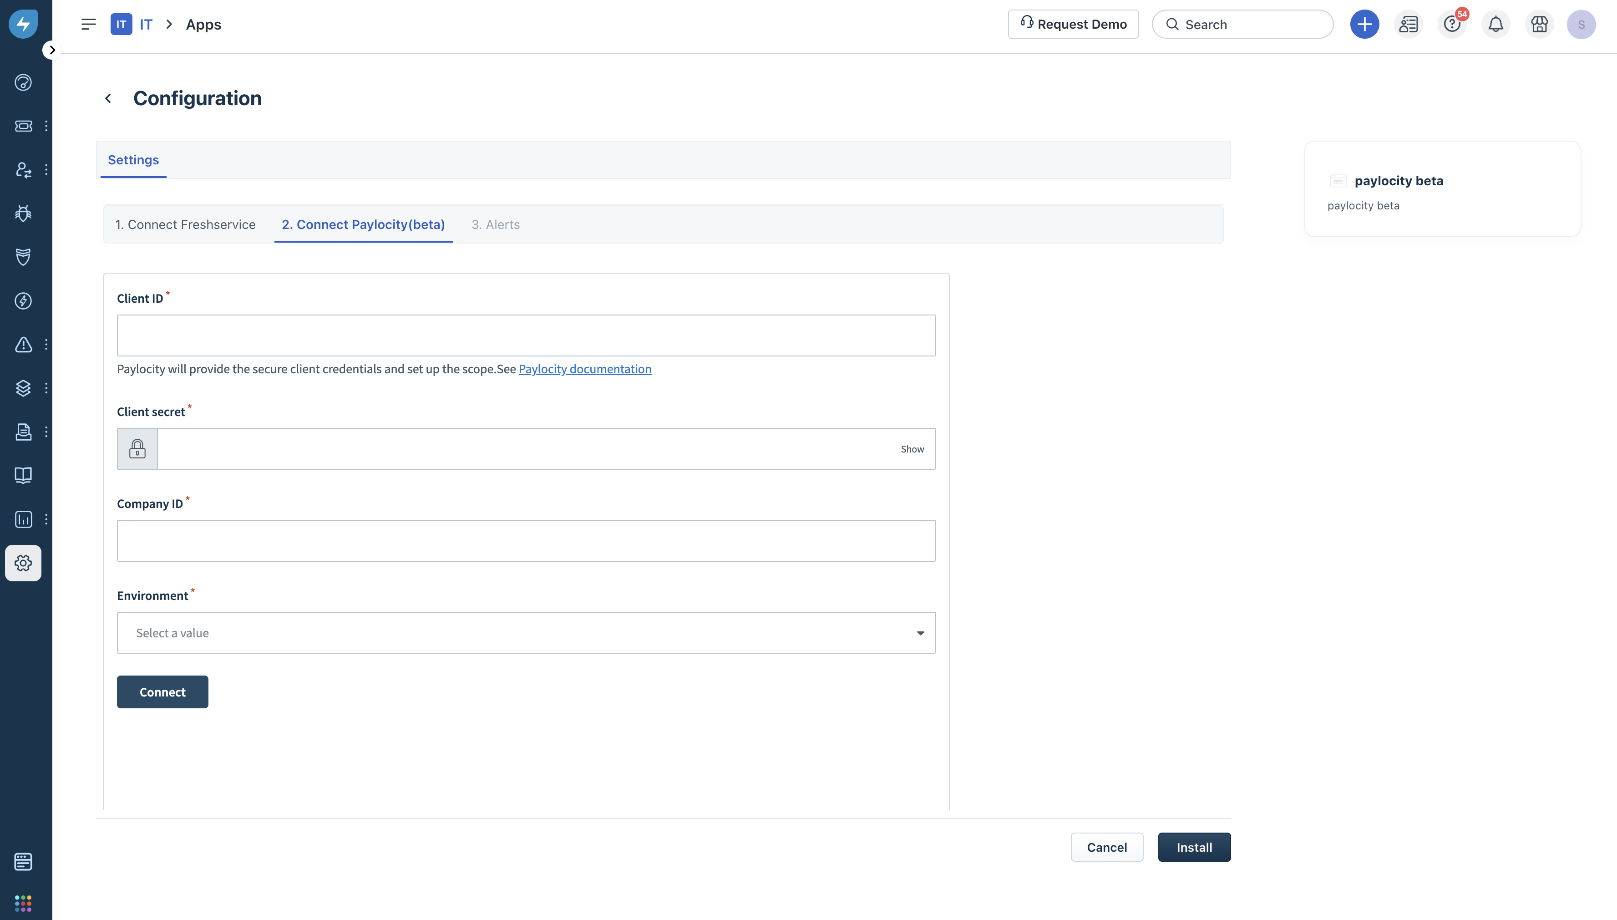Expand the sidebar with the arrow toggle
The image size is (1617, 920).
[x=52, y=50]
